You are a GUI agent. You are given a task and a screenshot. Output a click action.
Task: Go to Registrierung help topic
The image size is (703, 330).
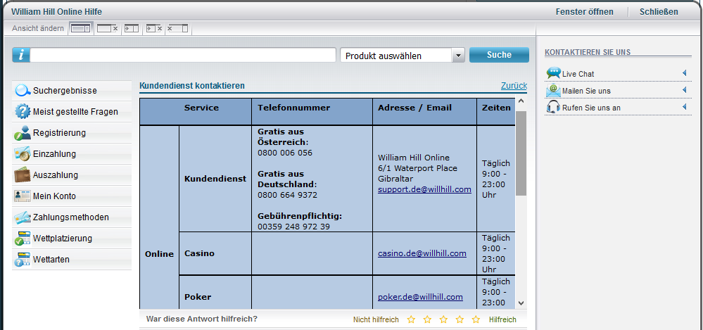72,133
